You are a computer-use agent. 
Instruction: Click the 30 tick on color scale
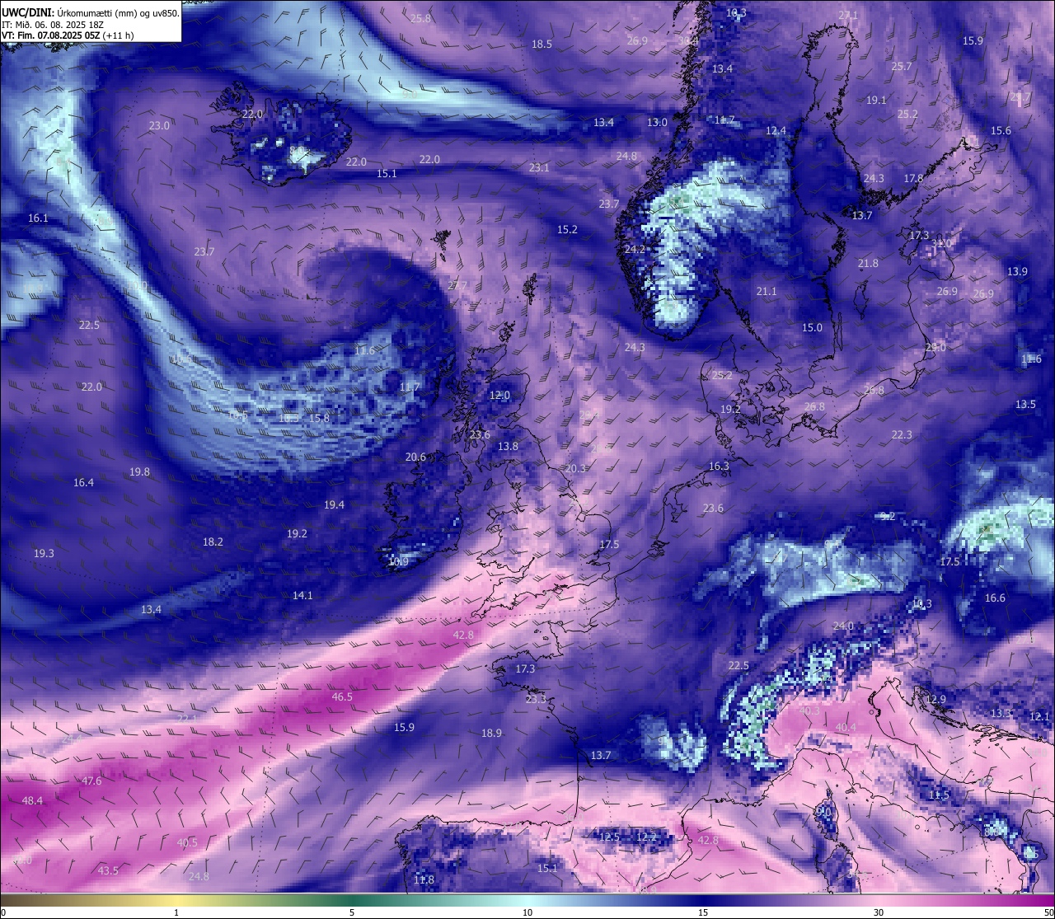tap(879, 912)
